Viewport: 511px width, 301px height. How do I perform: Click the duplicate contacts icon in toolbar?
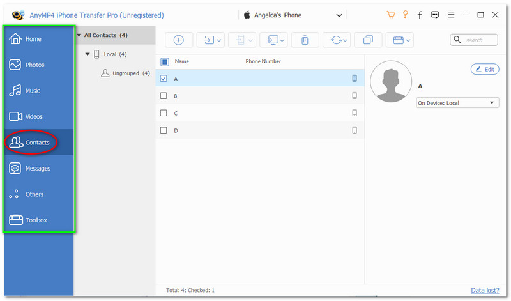[x=368, y=40]
